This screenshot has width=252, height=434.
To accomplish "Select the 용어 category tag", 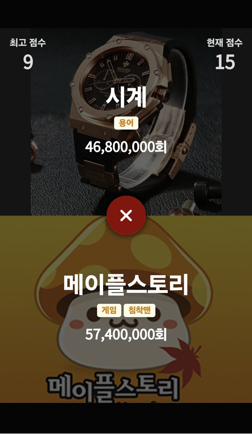I will pos(126,123).
